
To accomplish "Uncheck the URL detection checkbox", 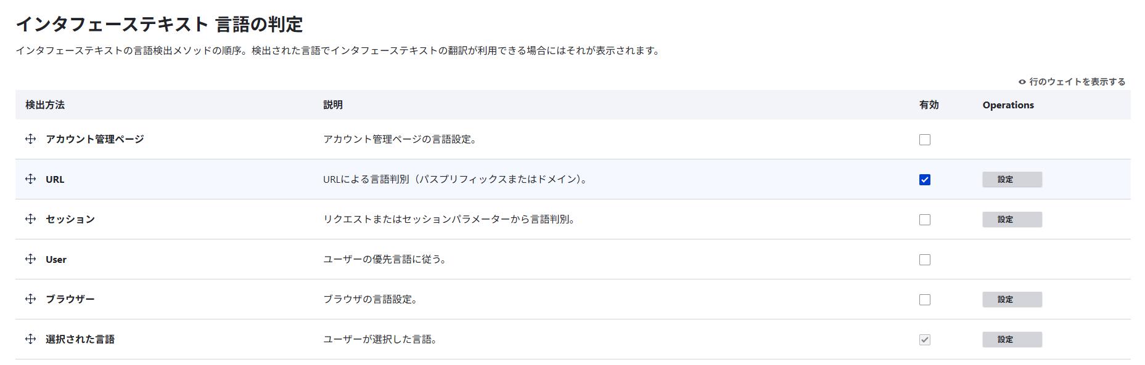I will click(x=924, y=180).
